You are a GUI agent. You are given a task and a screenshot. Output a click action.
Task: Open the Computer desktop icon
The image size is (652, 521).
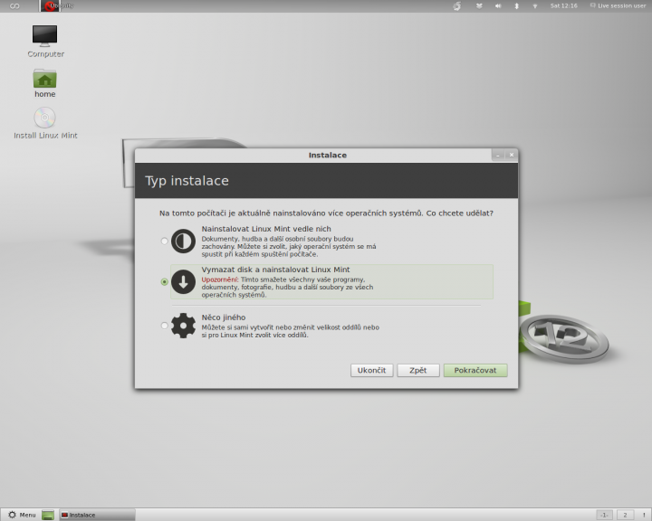tap(45, 41)
